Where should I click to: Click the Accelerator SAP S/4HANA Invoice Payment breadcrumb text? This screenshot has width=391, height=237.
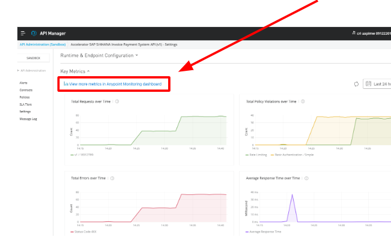click(124, 44)
